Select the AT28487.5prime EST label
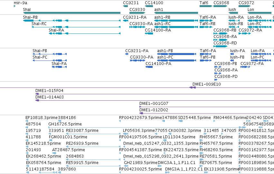Screen dimensions: 274x174 coord(69,150)
